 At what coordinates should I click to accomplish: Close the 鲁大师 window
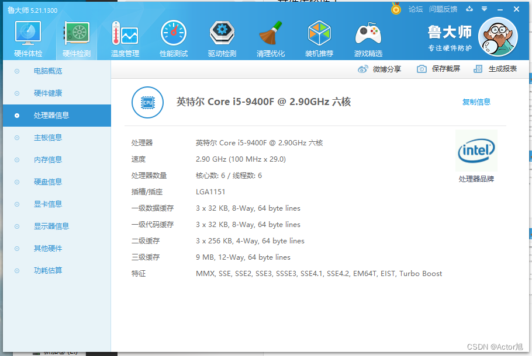(x=516, y=9)
